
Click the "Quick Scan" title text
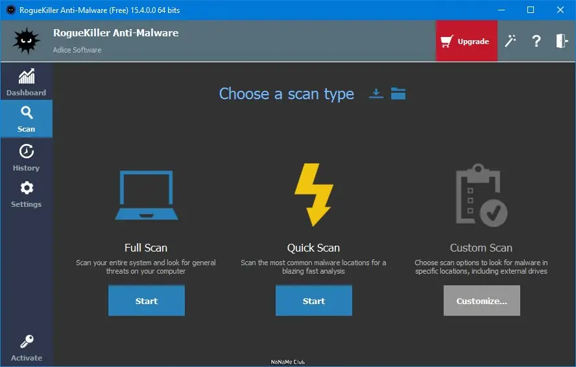pyautogui.click(x=313, y=248)
